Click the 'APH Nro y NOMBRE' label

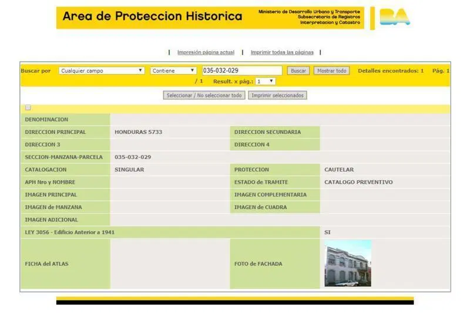pos(50,182)
